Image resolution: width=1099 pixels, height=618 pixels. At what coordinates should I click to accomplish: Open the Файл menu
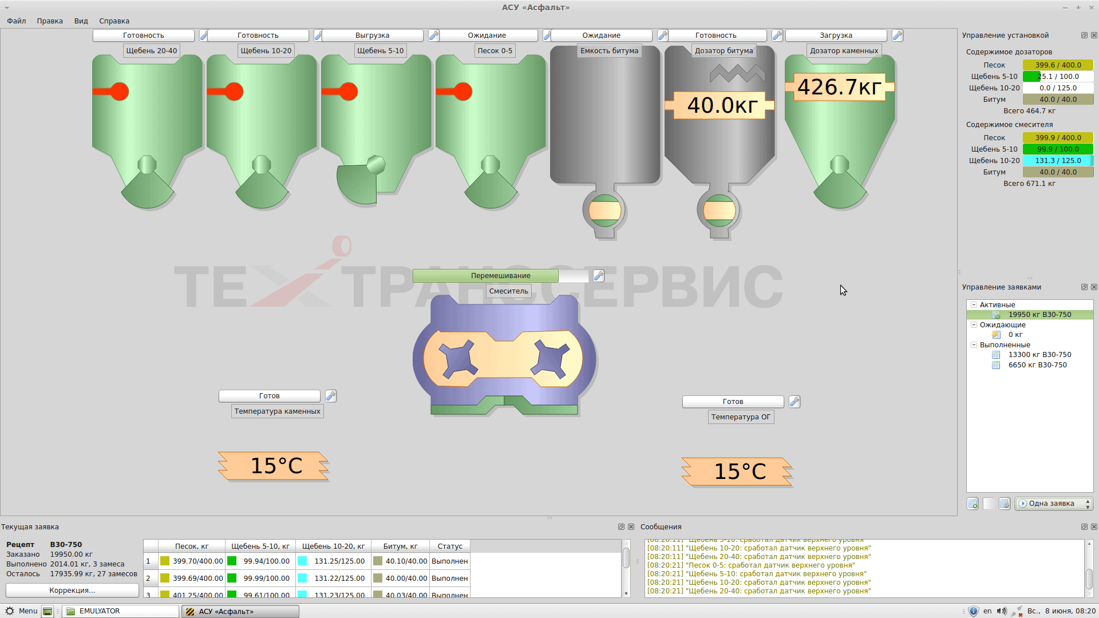[17, 21]
